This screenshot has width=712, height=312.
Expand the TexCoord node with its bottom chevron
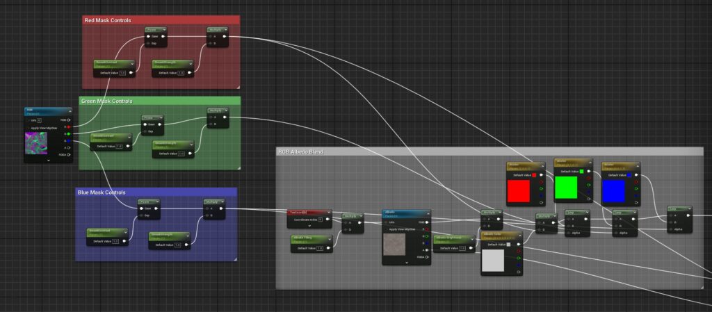(309, 225)
